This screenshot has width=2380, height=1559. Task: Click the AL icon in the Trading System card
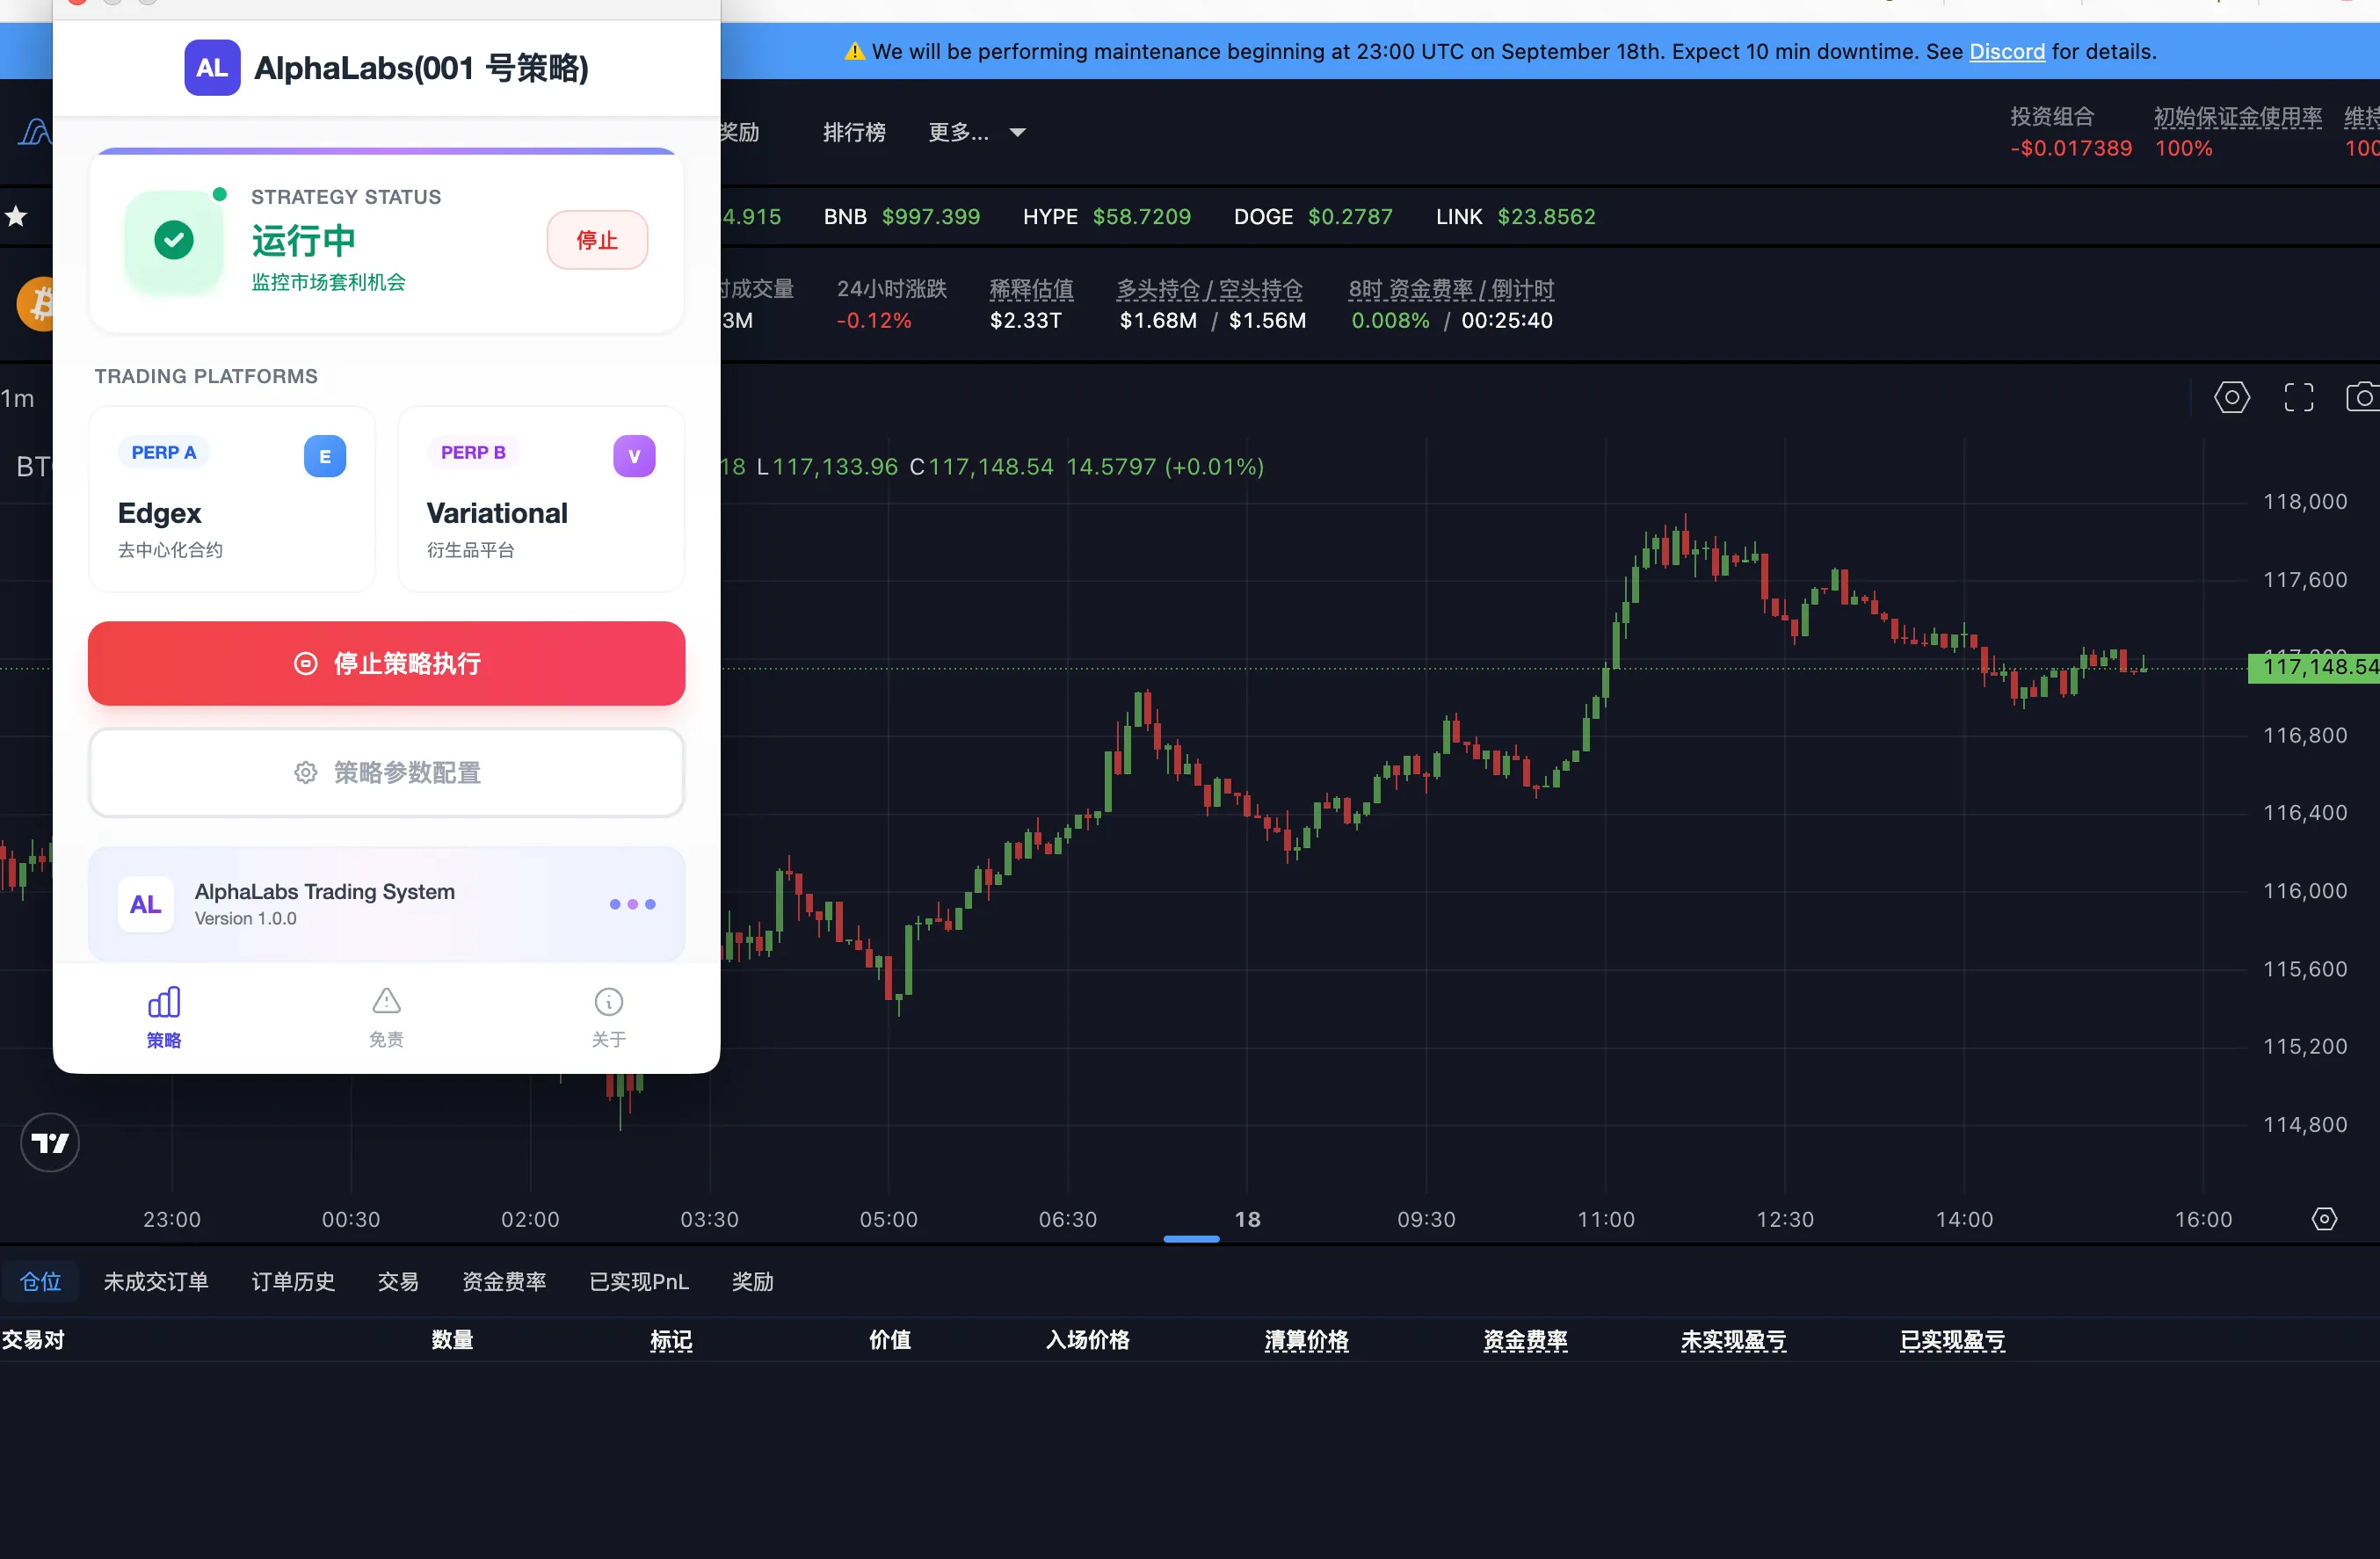coord(146,904)
